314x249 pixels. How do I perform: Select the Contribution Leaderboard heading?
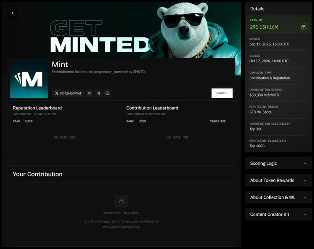152,108
